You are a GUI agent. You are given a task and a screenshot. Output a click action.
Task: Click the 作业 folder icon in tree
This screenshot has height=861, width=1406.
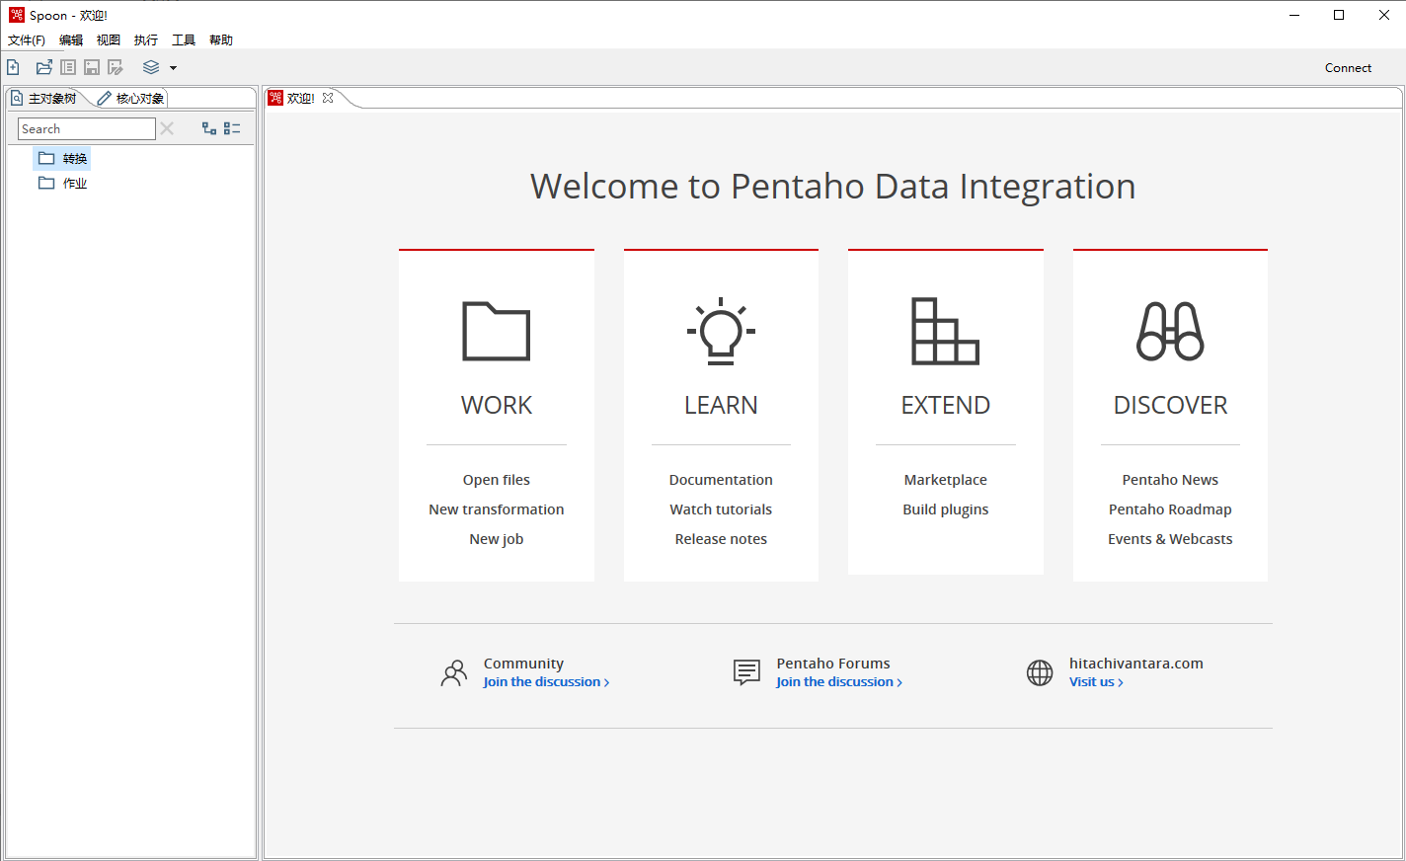tap(46, 183)
